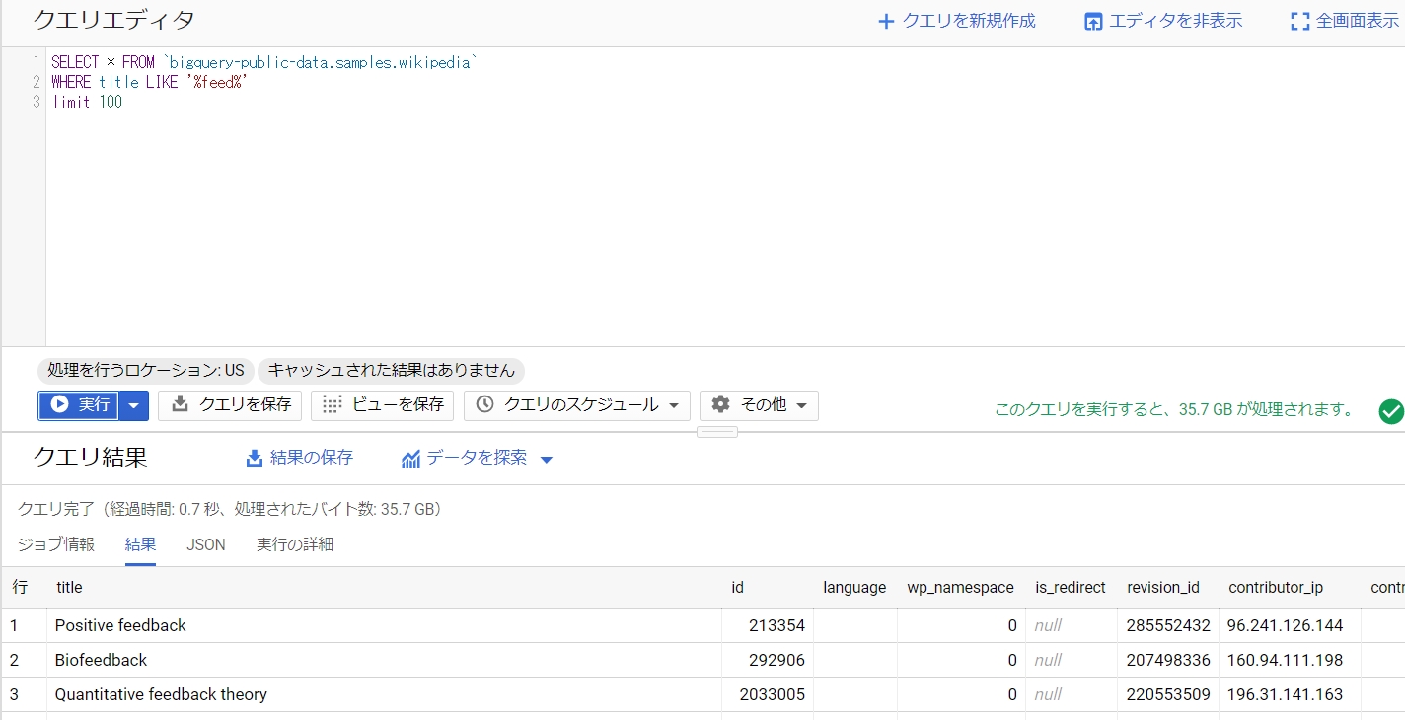Click the explore data chart icon
This screenshot has height=720, width=1405.
pyautogui.click(x=410, y=459)
